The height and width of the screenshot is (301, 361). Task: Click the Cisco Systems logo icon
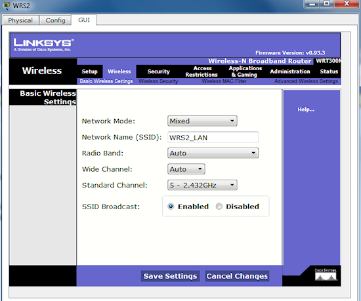click(x=326, y=275)
